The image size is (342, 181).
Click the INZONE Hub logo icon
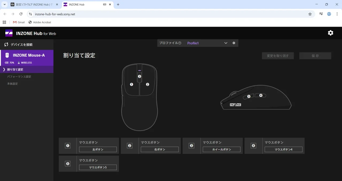coord(9,33)
